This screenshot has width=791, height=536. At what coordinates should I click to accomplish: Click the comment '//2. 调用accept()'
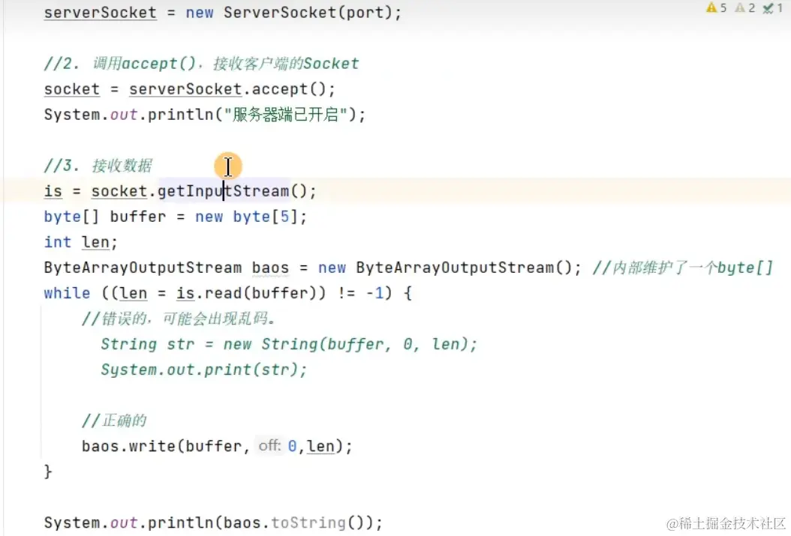pyautogui.click(x=119, y=64)
